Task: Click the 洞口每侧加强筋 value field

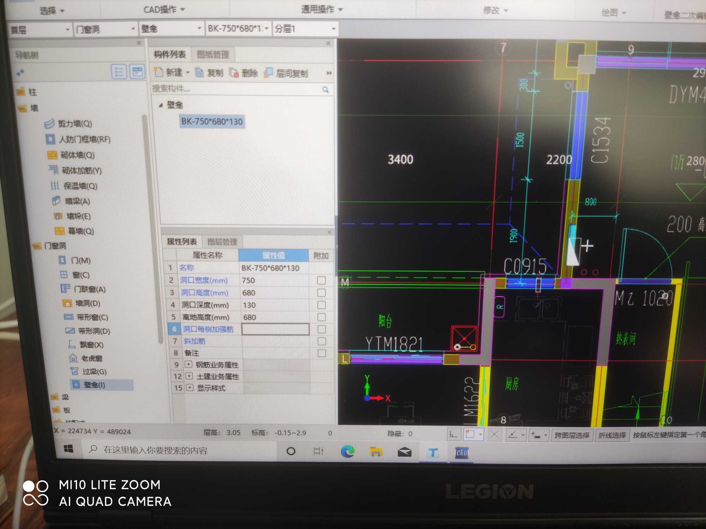Action: (275, 329)
